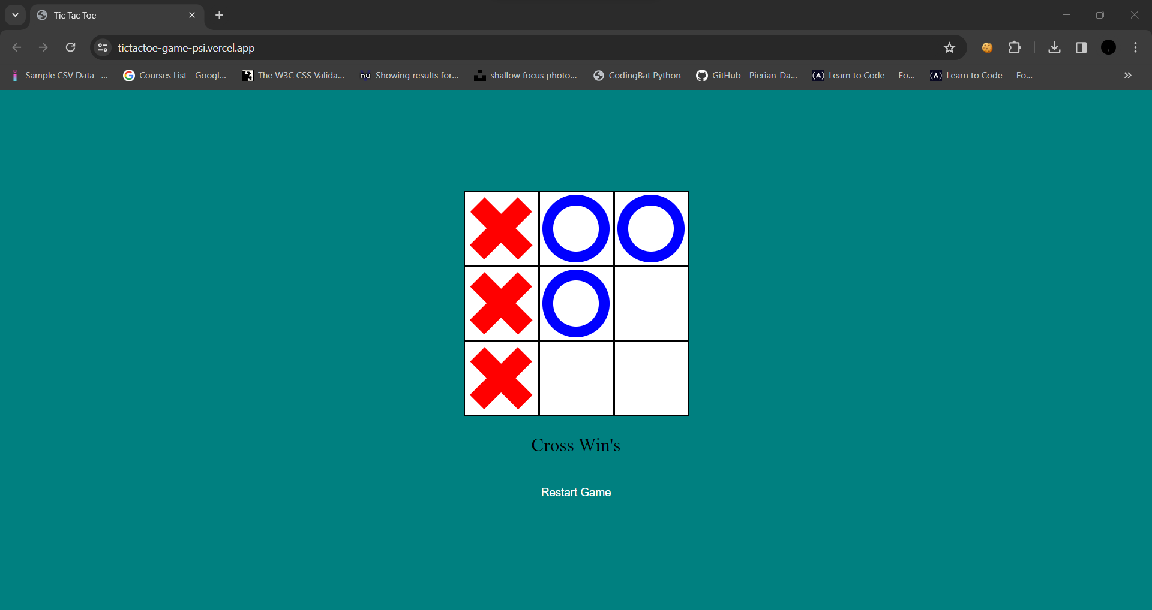The width and height of the screenshot is (1152, 610).
Task: Click the browser forward arrow
Action: pos(43,47)
